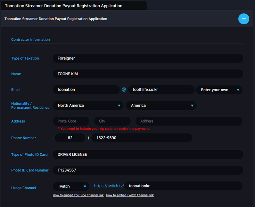Open How to embed Twitch Channel link

[x=130, y=195]
